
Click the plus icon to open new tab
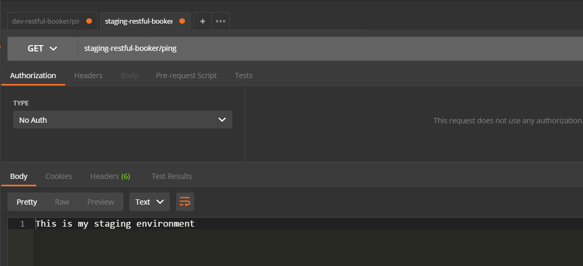202,21
